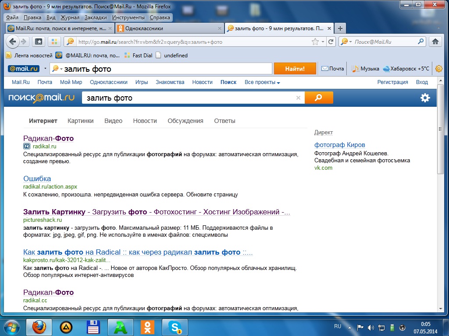Image resolution: width=449 pixels, height=336 pixels.
Task: Click the bookmark star in address bar
Action: click(315, 42)
